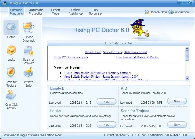Click Download Rising Antivirus Free Edition Now

click(x=32, y=135)
